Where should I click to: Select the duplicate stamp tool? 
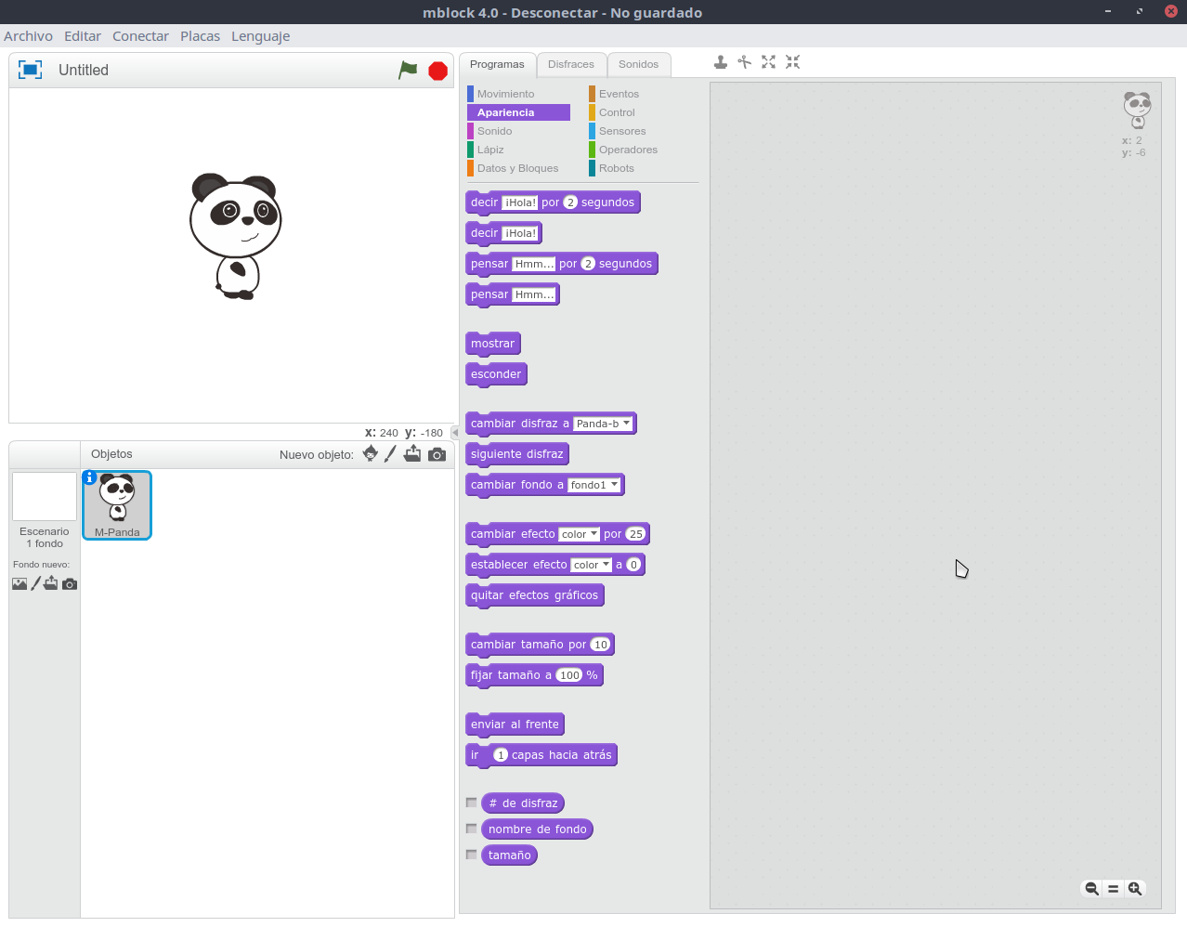coord(720,62)
